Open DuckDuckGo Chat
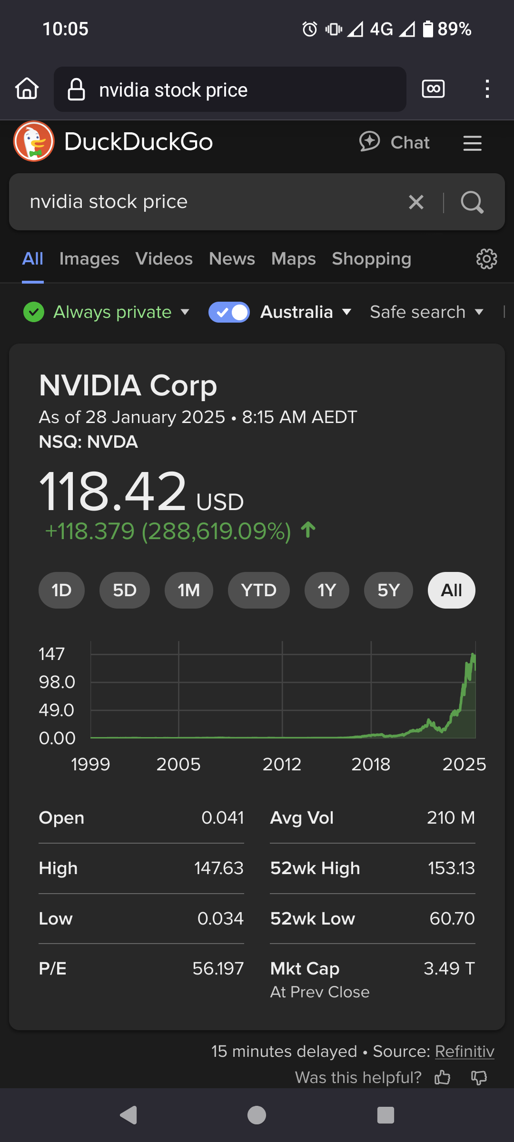 pos(394,142)
